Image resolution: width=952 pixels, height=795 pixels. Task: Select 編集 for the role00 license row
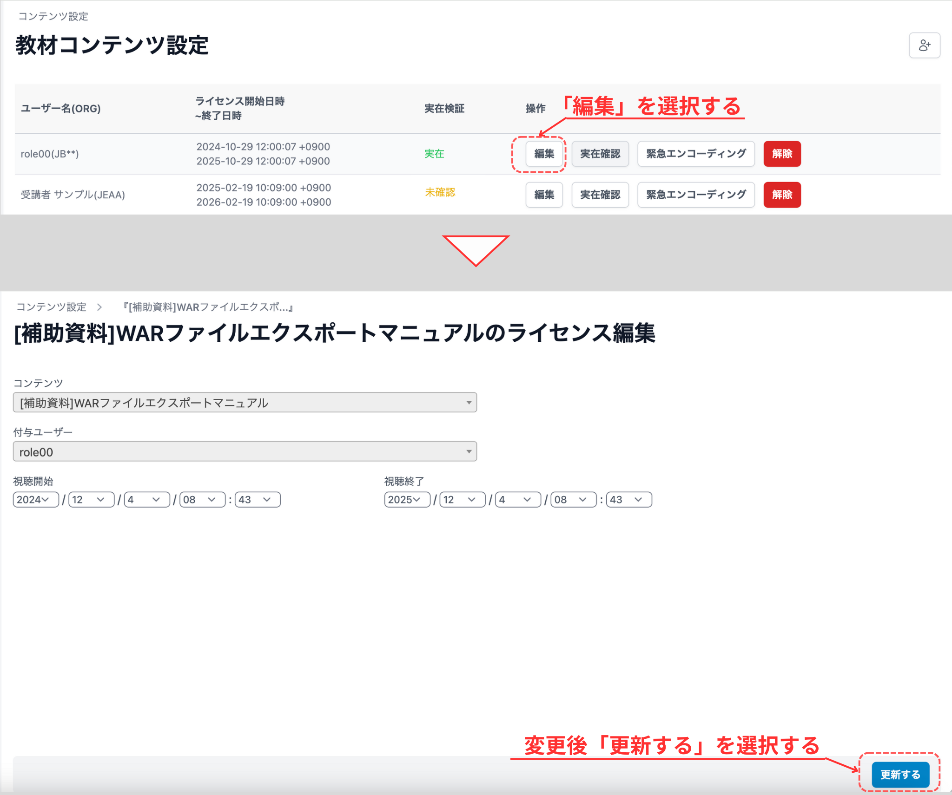[543, 154]
